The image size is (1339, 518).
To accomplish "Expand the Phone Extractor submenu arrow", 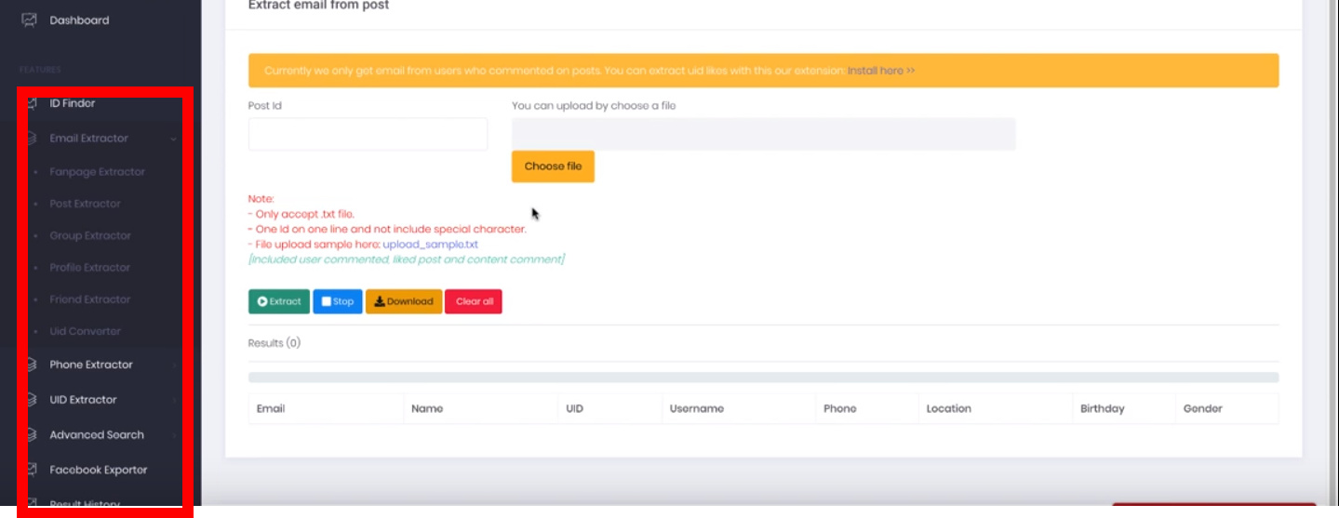I will pyautogui.click(x=174, y=365).
